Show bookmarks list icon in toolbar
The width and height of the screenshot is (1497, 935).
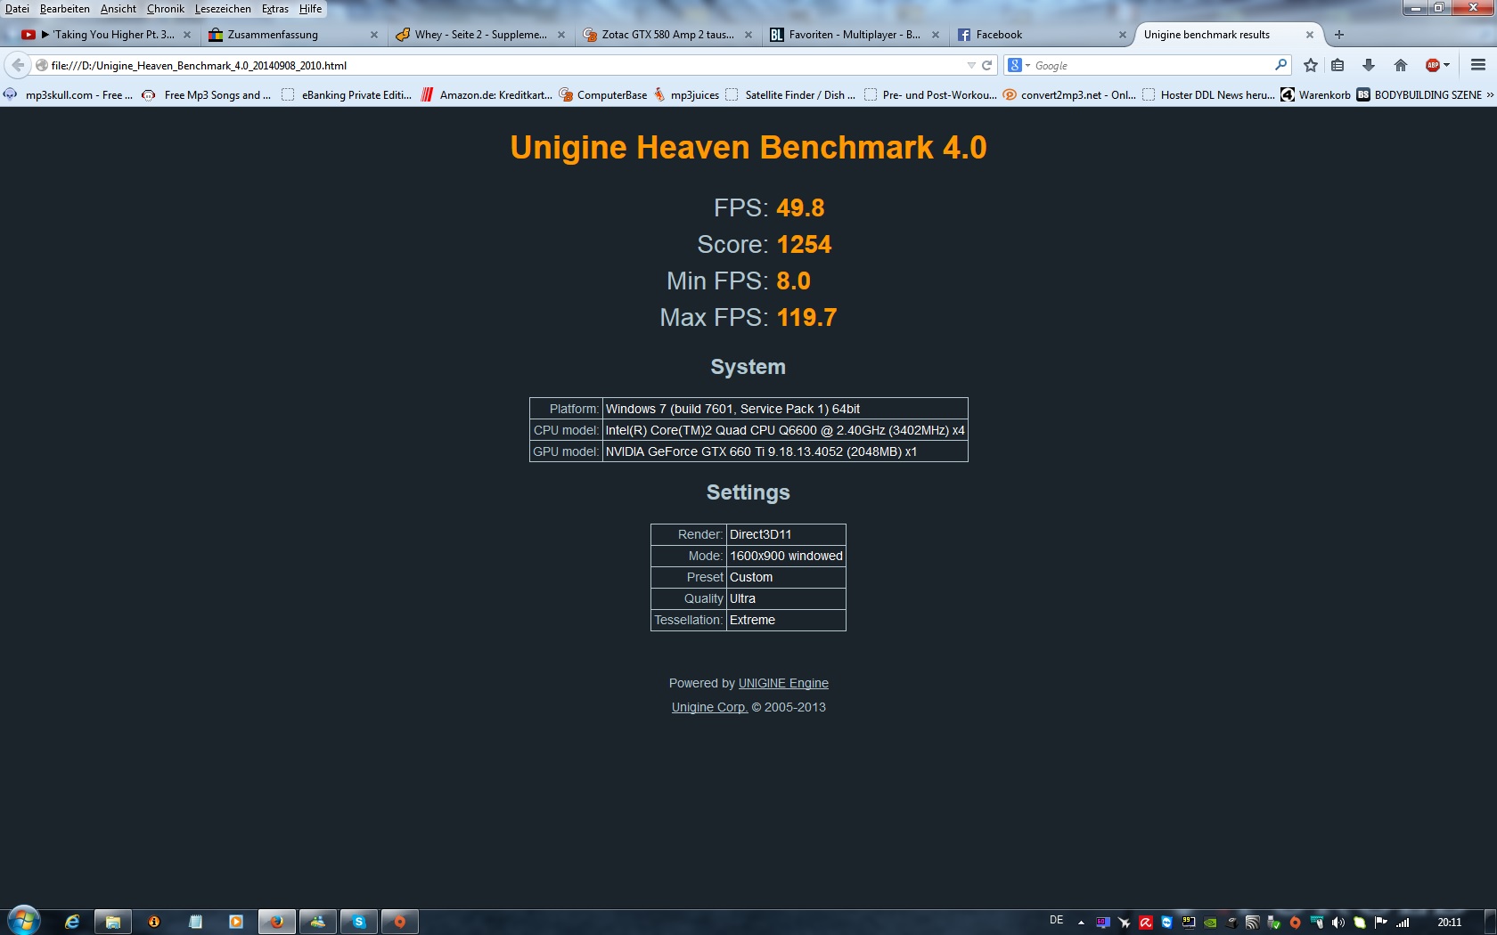[x=1337, y=65]
